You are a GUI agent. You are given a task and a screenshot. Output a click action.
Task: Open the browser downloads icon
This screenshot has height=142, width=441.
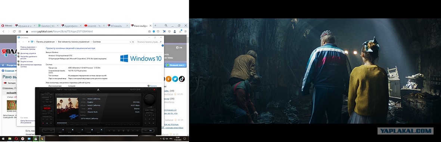click(180, 31)
